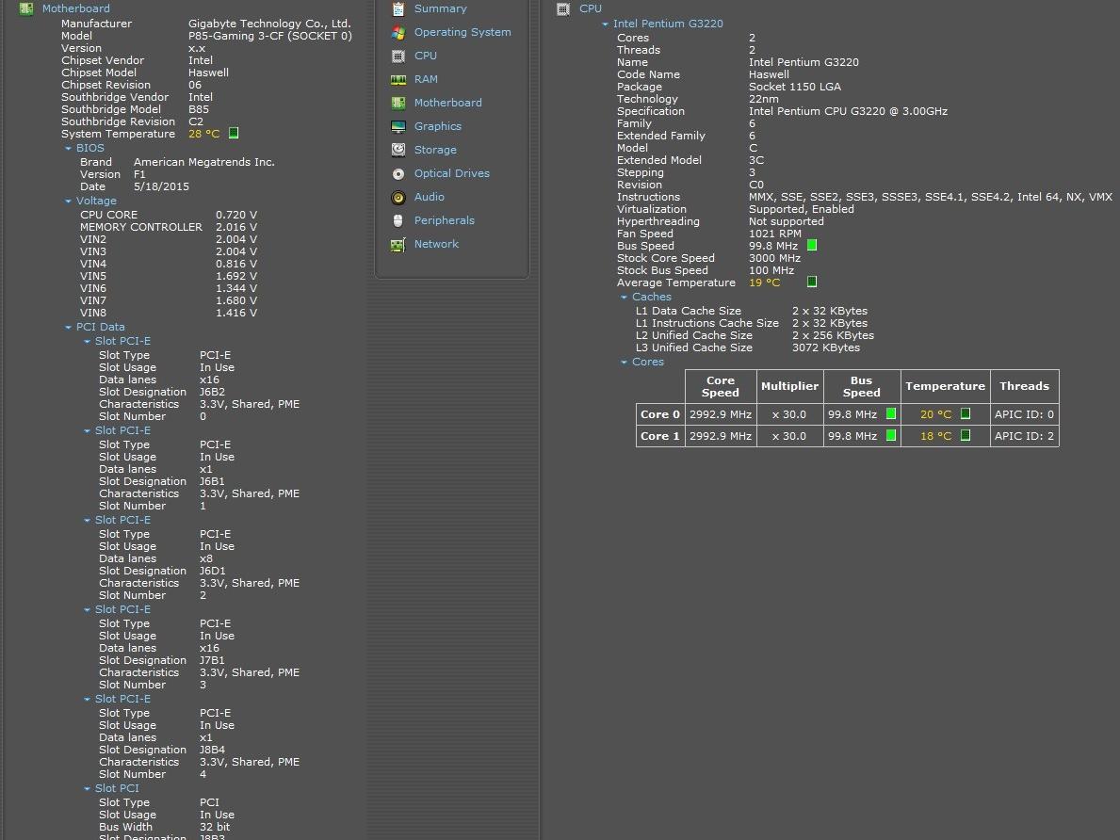
Task: Click the Audio speaker icon
Action: click(x=398, y=197)
